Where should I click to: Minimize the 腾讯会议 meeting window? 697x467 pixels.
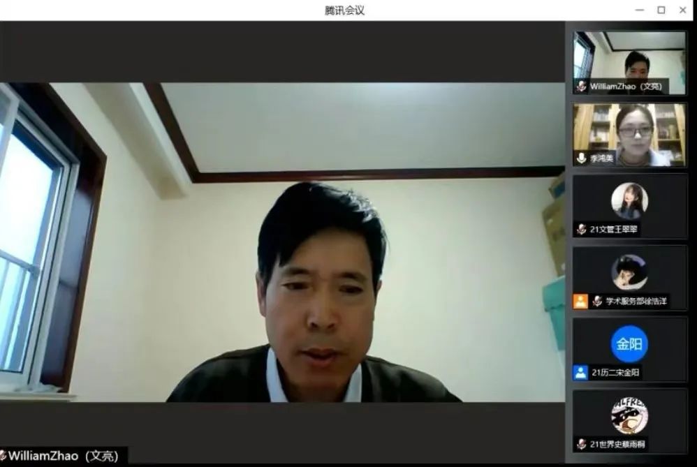click(640, 10)
